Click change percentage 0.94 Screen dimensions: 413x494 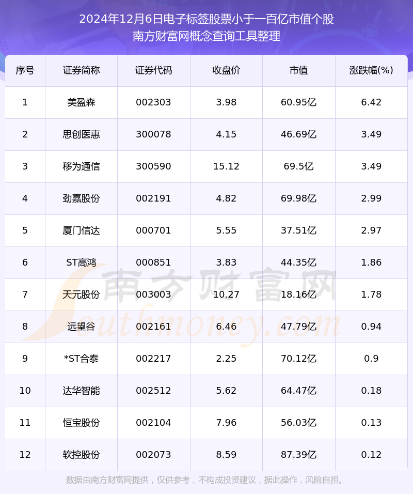coord(372,327)
